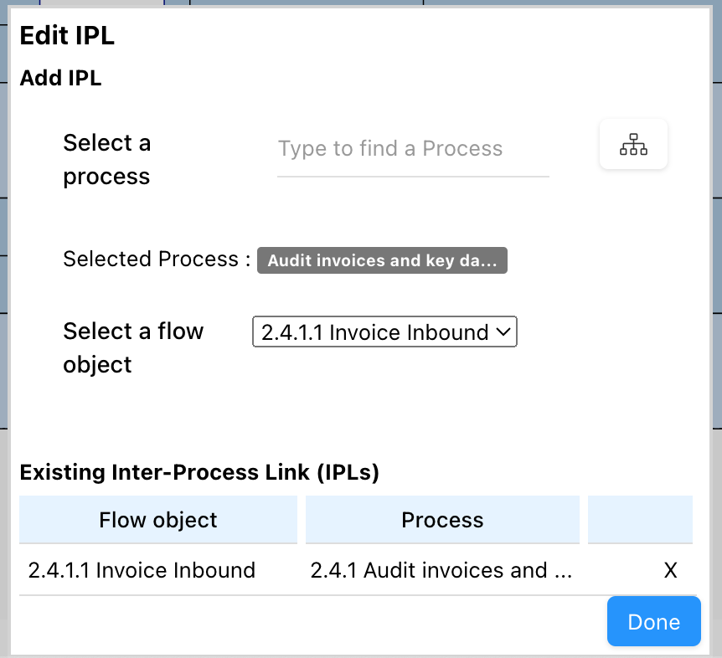Screen dimensions: 722x658
Task: Open the process hierarchy tree icon
Action: click(x=633, y=145)
